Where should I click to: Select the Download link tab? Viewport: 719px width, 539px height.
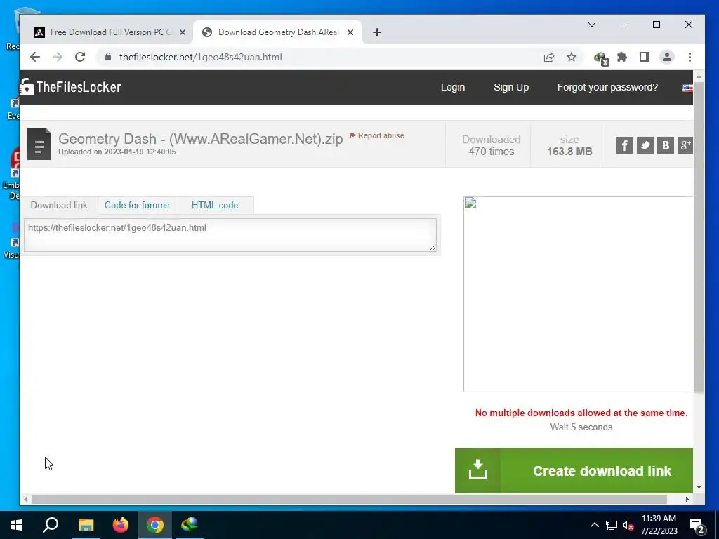coord(59,206)
